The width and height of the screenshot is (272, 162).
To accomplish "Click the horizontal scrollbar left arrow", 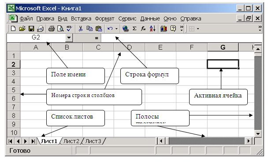I will click(x=161, y=141).
